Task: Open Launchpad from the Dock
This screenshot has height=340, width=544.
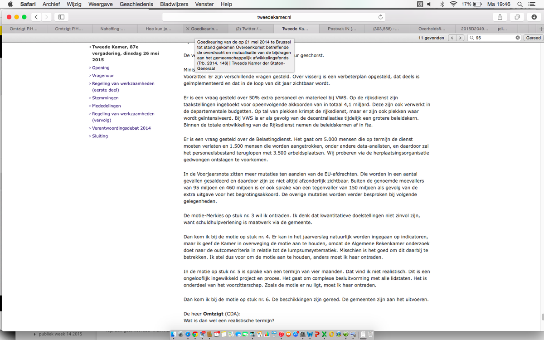Action: coord(181,334)
